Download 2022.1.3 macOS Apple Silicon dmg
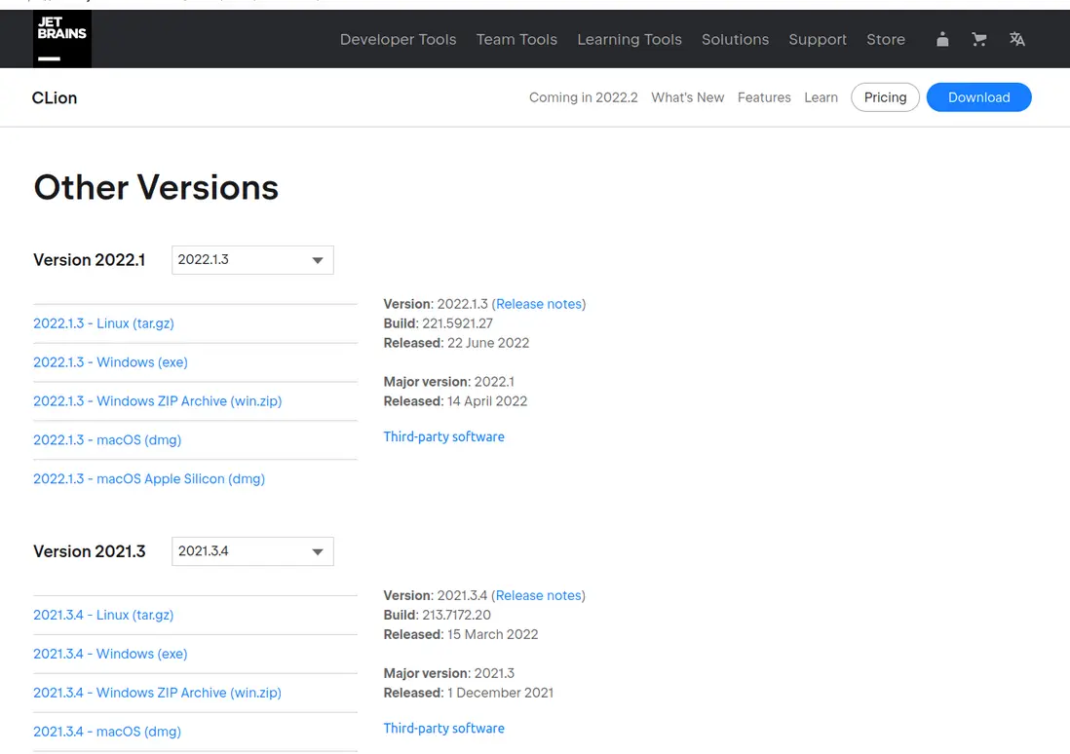This screenshot has width=1070, height=754. coord(149,479)
